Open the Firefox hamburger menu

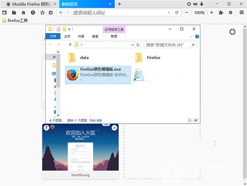click(242, 13)
